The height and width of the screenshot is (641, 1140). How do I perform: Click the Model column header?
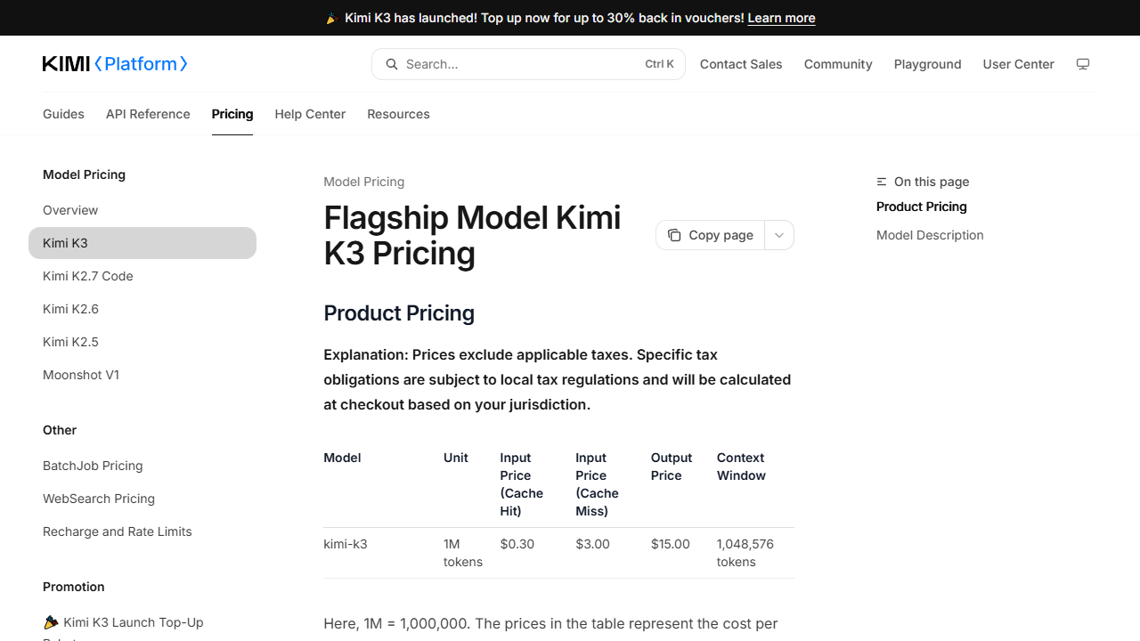click(342, 458)
